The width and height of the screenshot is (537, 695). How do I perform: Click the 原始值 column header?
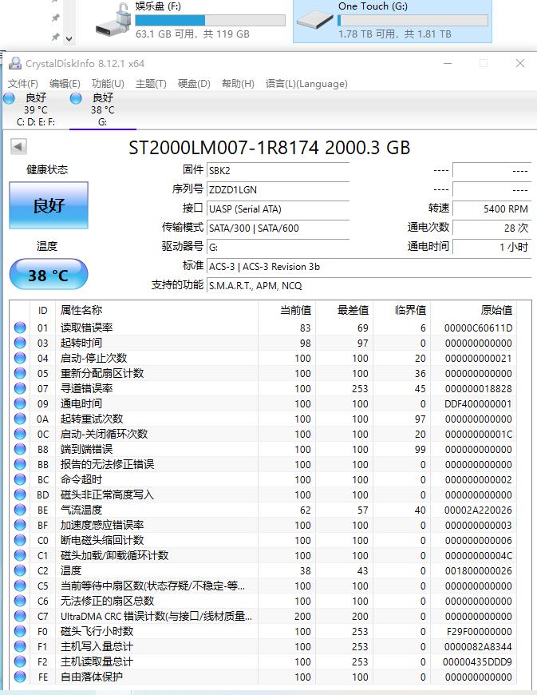pos(473,310)
